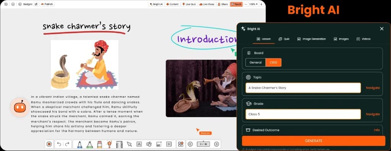Add a new page with the plus tool

pyautogui.click(x=169, y=144)
